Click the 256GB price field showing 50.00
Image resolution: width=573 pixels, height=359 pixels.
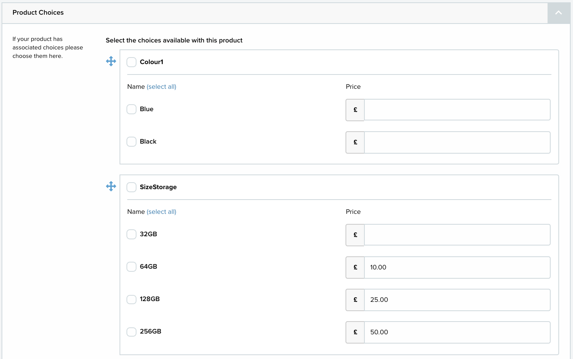click(457, 332)
